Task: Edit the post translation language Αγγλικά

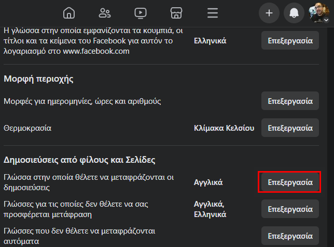Action: [290, 182]
